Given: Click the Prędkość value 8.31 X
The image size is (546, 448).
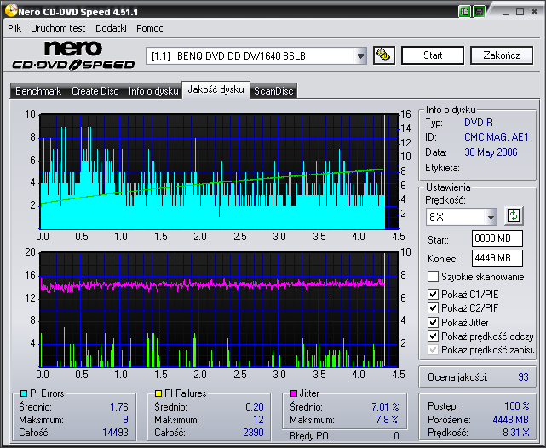Looking at the screenshot, I should click(515, 433).
